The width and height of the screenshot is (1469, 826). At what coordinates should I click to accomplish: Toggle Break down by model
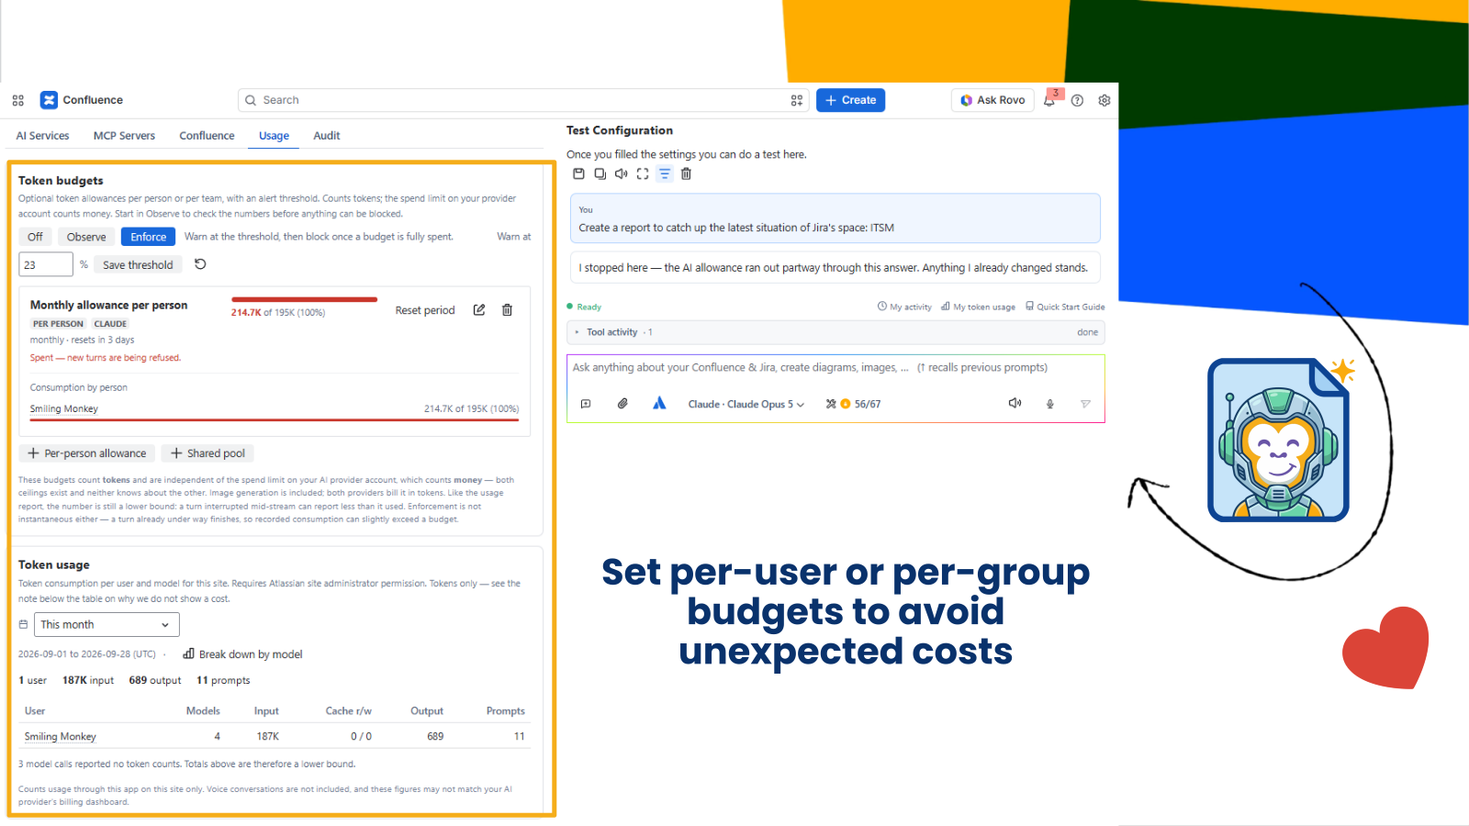[242, 654]
